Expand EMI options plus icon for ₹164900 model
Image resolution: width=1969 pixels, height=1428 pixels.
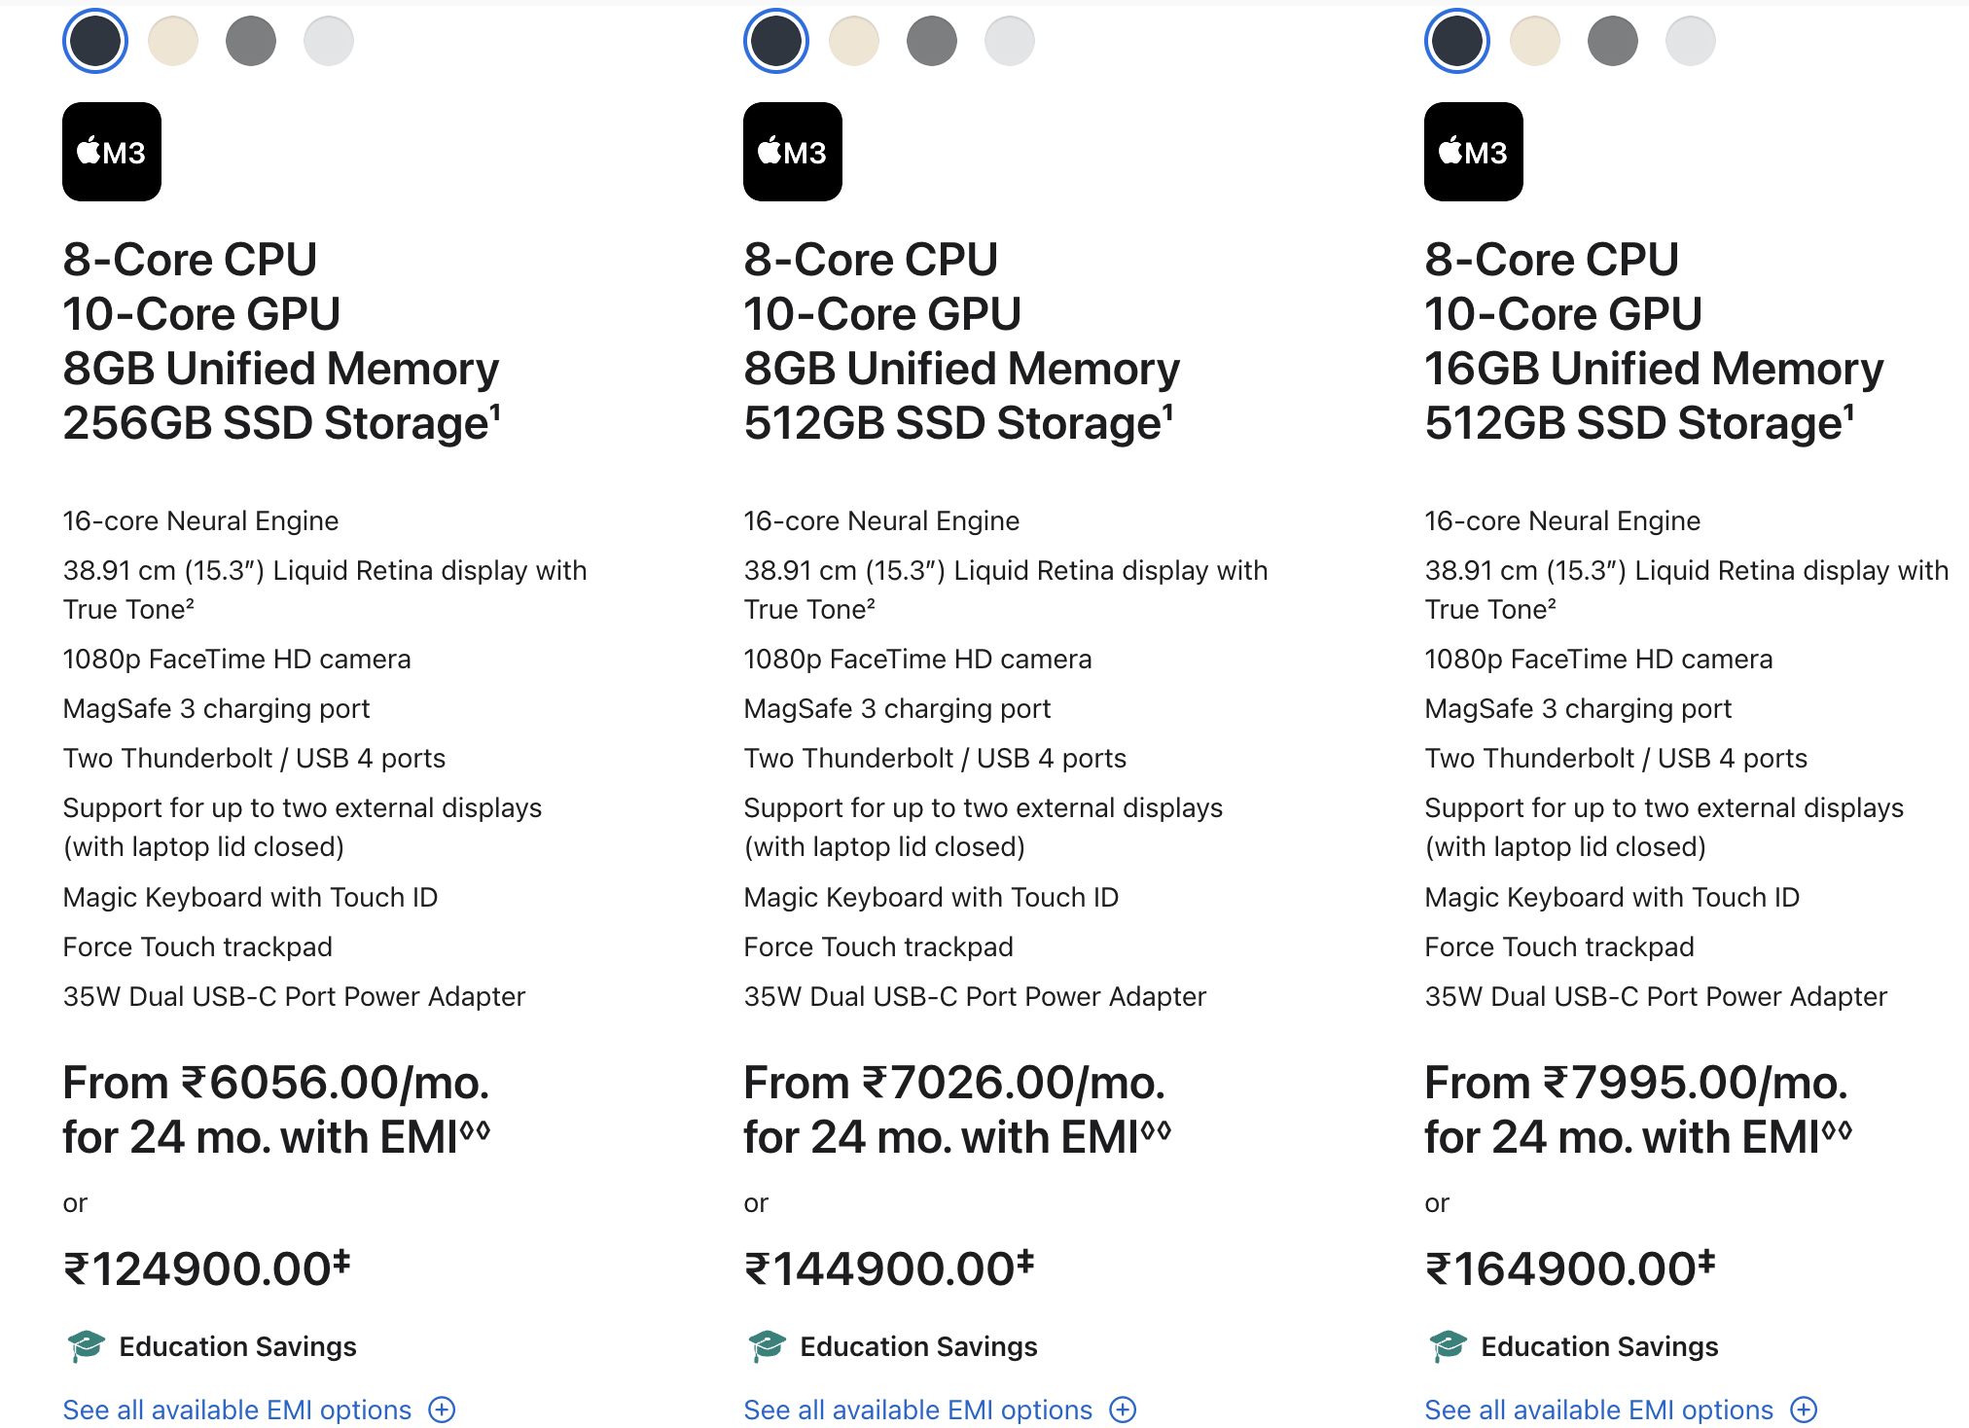1805,1410
